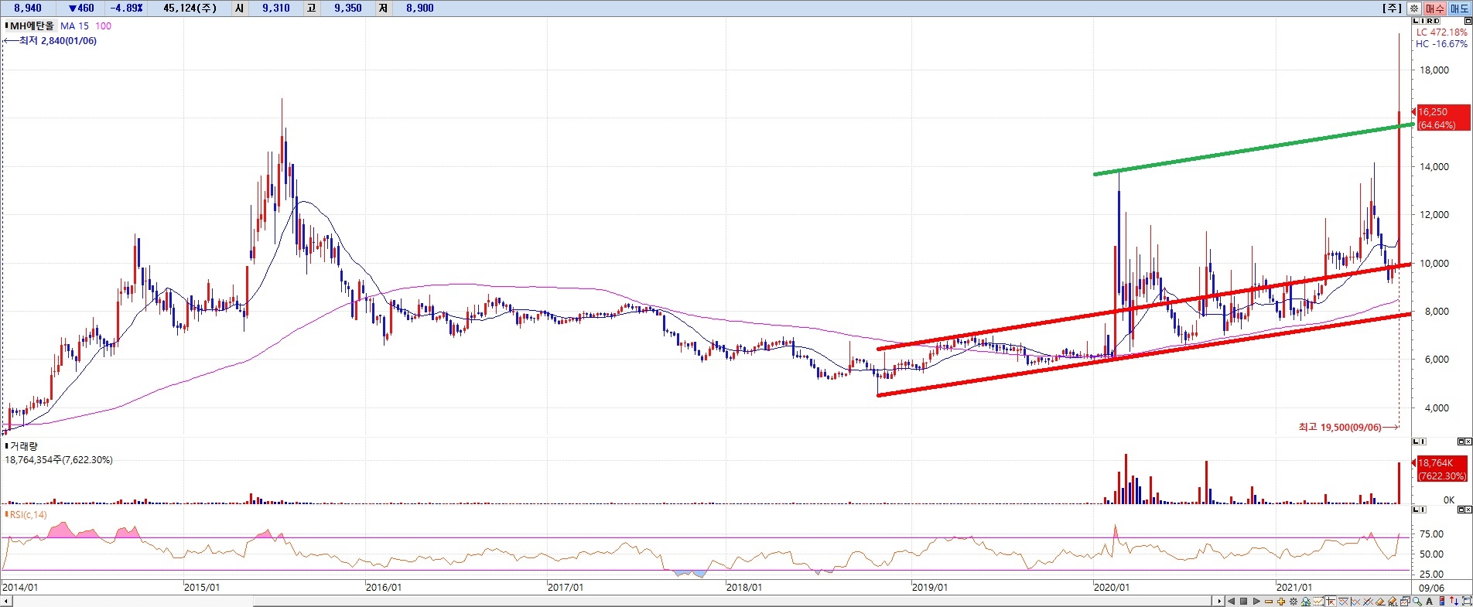The image size is (1473, 607).
Task: Toggle the D scale button on price panel
Action: [1437, 21]
